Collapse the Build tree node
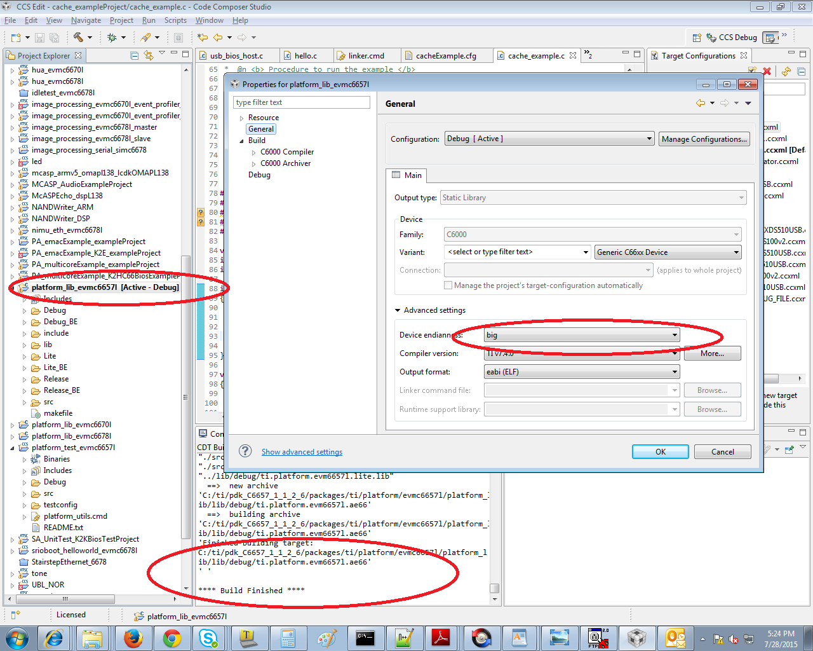The image size is (813, 651). [241, 141]
